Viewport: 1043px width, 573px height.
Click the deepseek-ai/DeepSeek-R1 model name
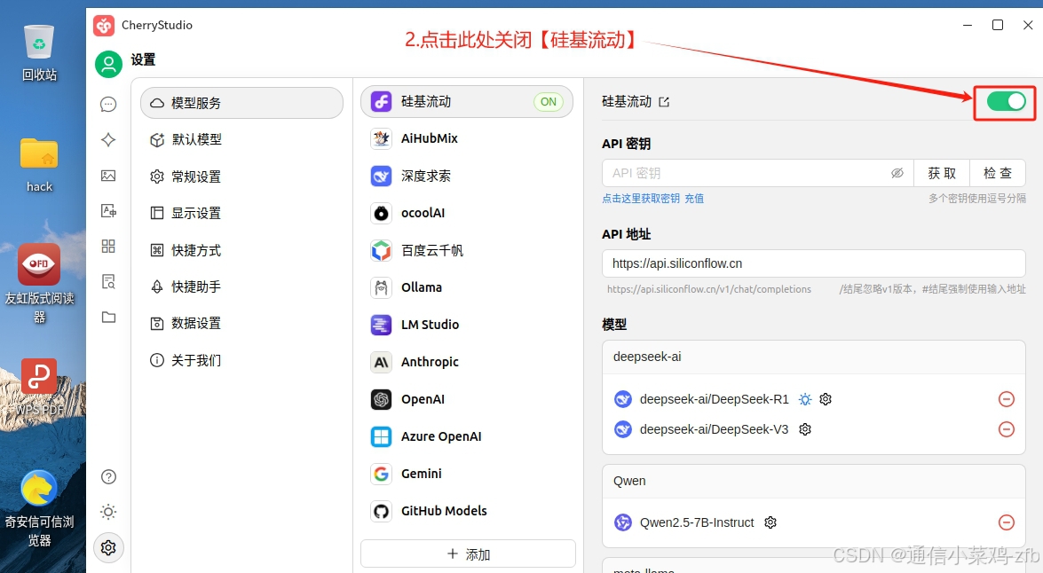click(x=714, y=399)
